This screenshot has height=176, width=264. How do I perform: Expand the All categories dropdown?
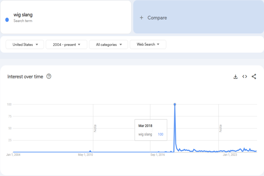(x=108, y=44)
